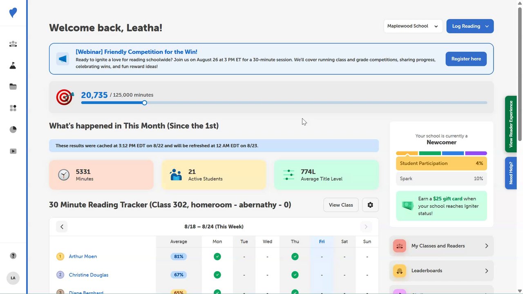Viewport: 523px width, 294px height.
Task: Click the 21 Active Students card
Action: pyautogui.click(x=214, y=175)
